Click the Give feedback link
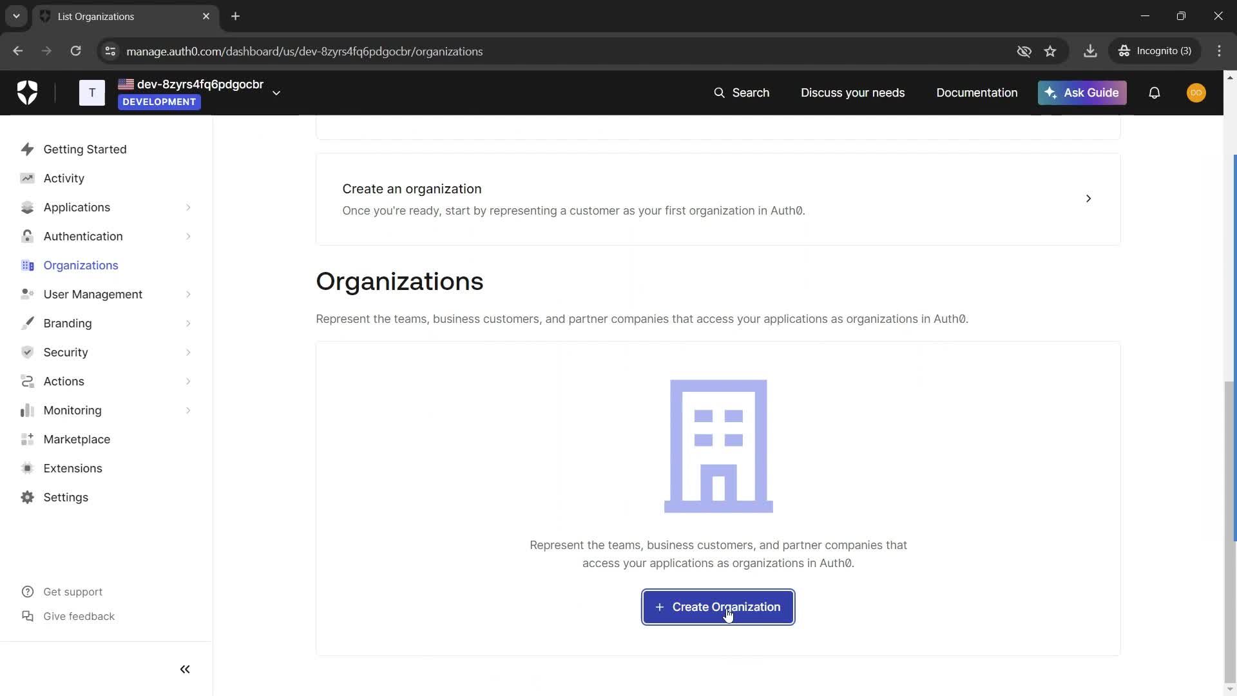 click(79, 616)
